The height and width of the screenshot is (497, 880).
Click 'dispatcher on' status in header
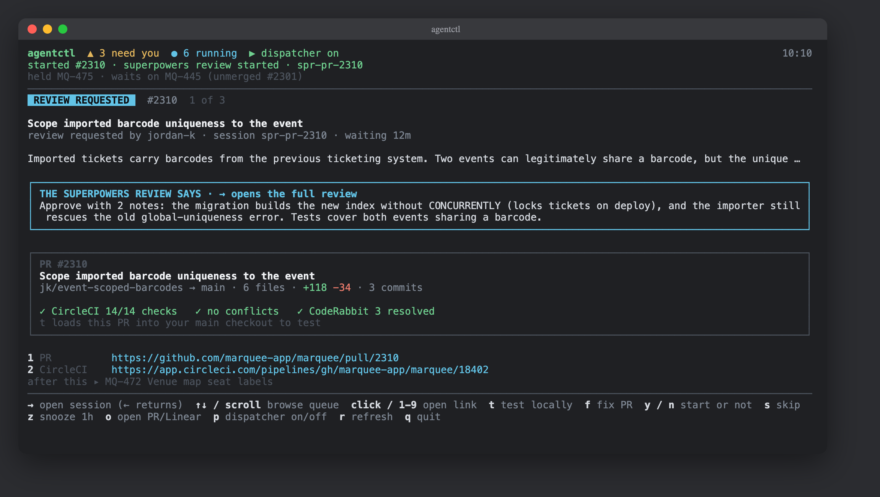tap(300, 54)
